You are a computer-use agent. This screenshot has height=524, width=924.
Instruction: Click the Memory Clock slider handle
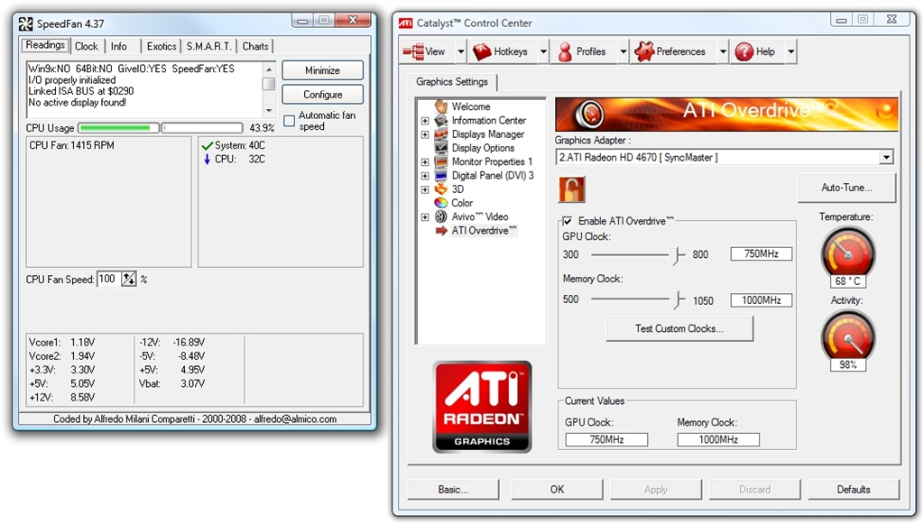[679, 299]
